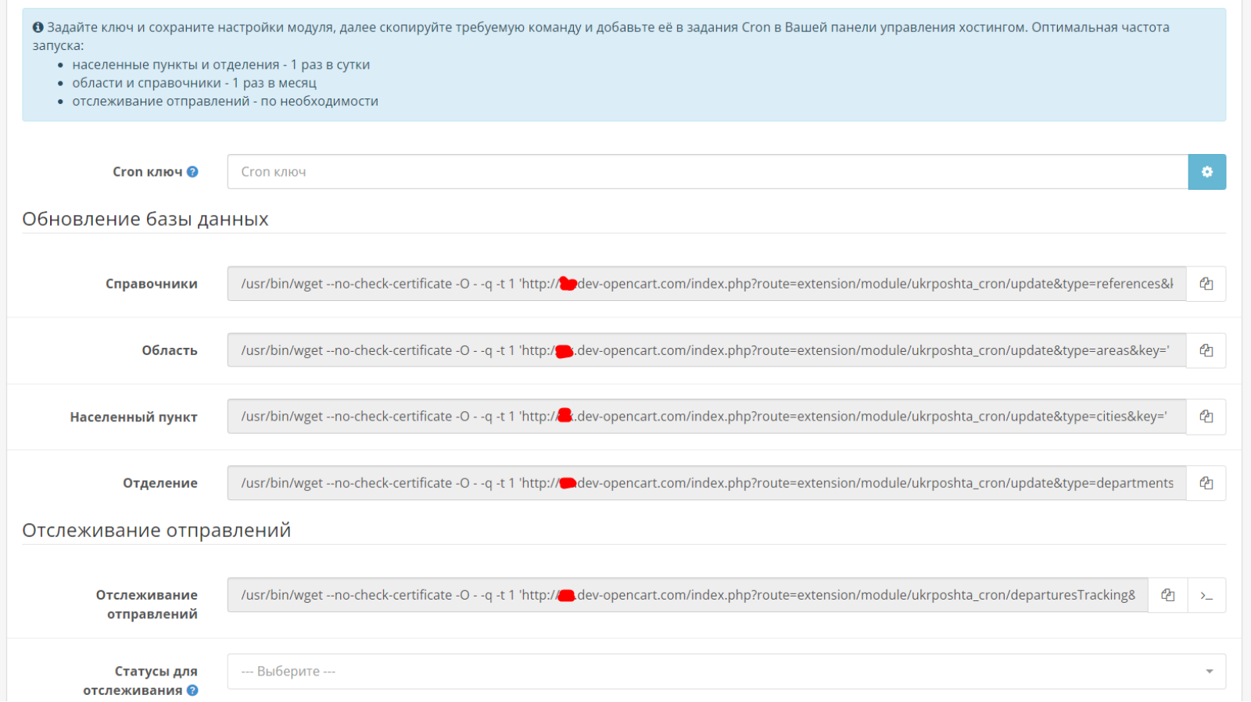
Task: Select the Населенный пункт command field
Action: (x=707, y=417)
